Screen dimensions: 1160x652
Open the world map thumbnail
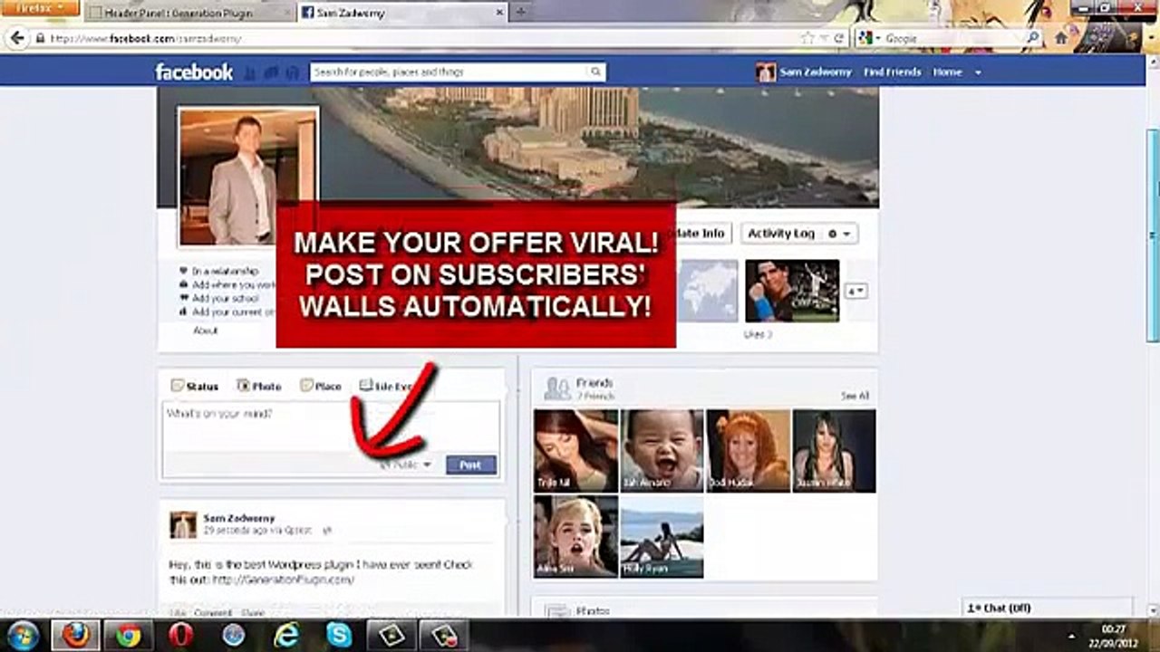(x=709, y=291)
